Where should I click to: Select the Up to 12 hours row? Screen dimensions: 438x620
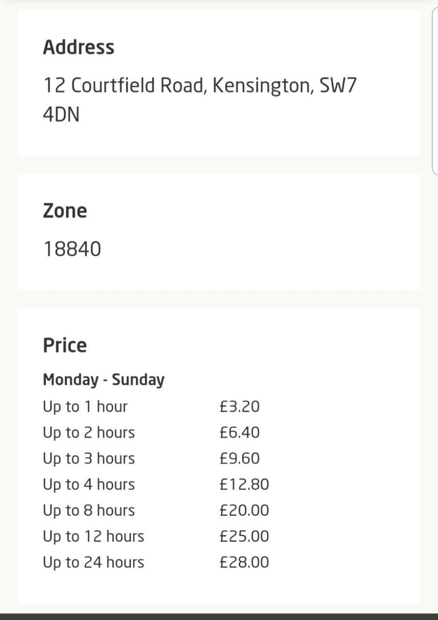pyautogui.click(x=156, y=536)
